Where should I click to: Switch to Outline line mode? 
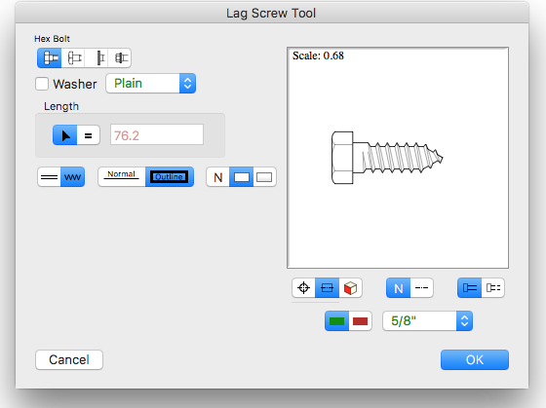coord(170,177)
